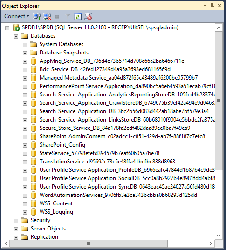Click SharePoint_Config database icon
Screen dimensions: 226x250
[x=34, y=145]
